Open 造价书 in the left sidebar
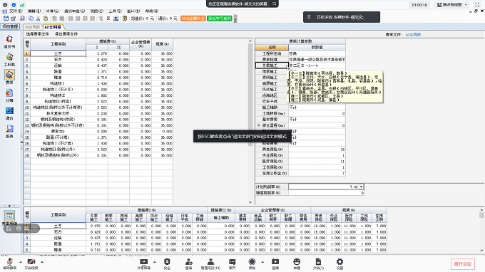The image size is (485, 272). click(9, 42)
